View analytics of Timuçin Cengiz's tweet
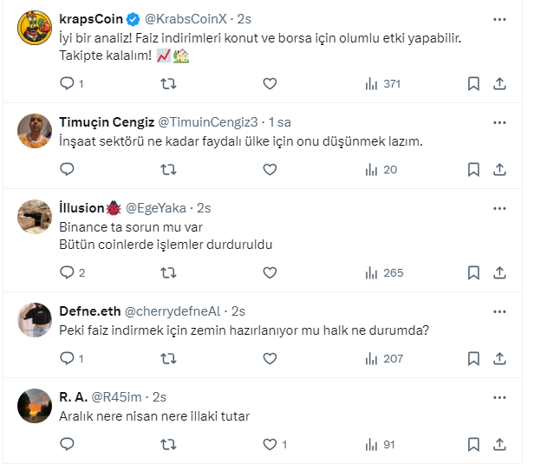 pos(381,170)
